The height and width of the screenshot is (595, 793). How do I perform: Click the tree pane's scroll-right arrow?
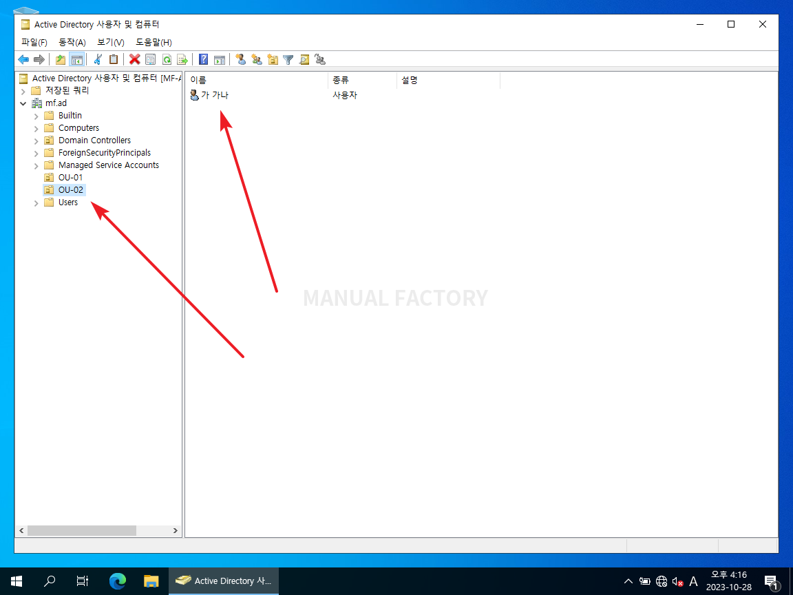[x=175, y=531]
